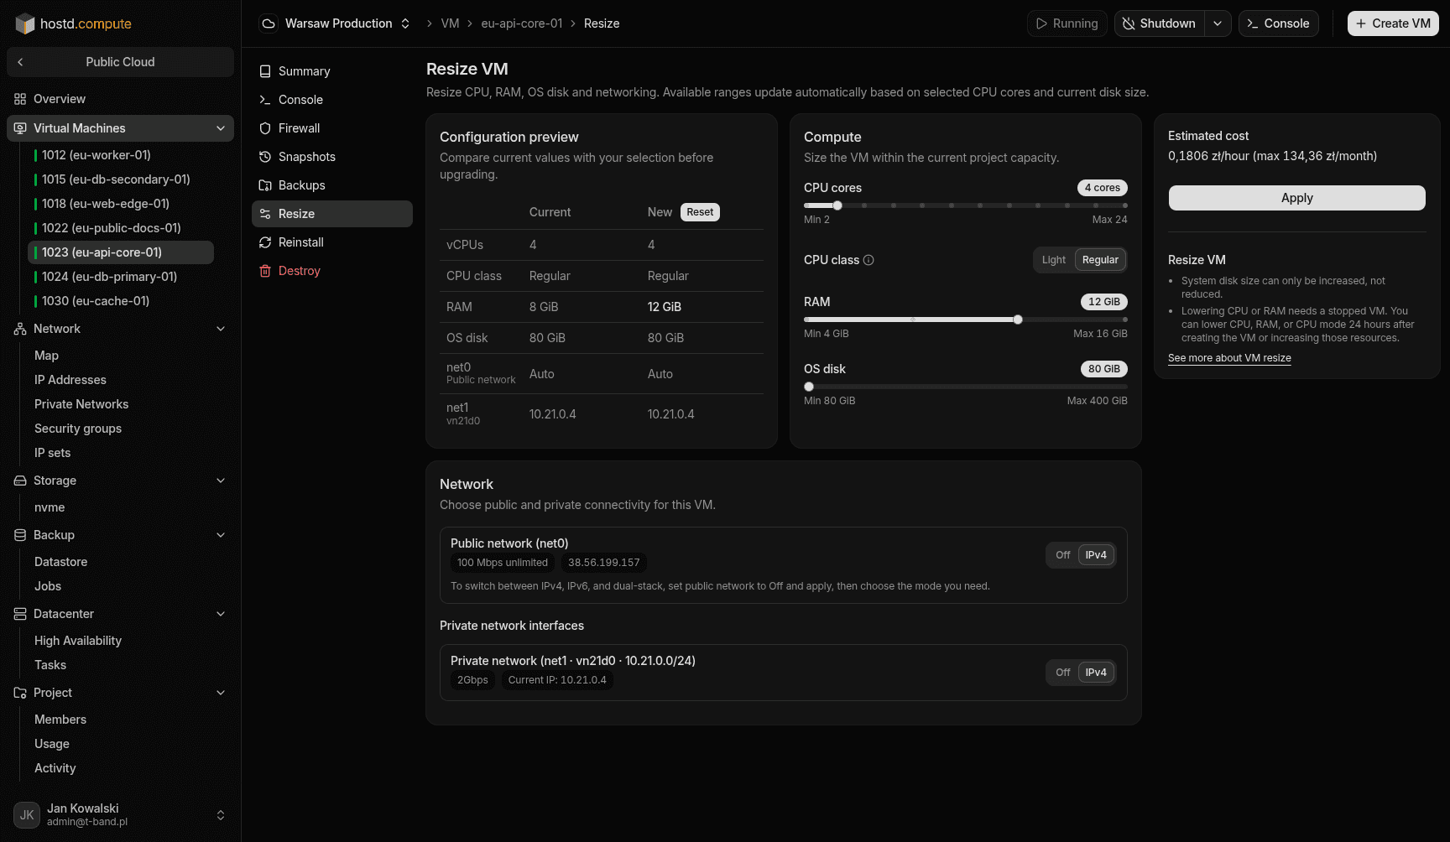Collapse the Network section chevron
Screen dimensions: 1450x842
[x=221, y=329]
